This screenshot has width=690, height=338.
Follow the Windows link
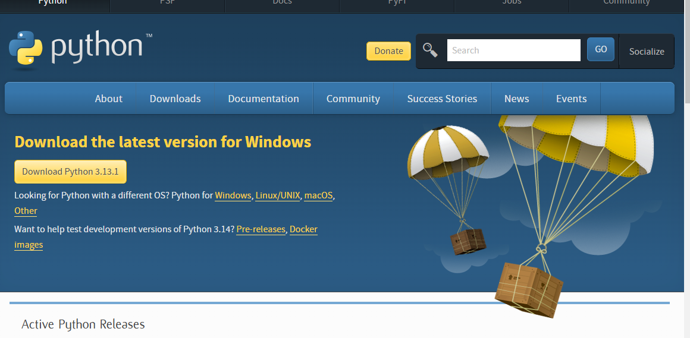coord(233,195)
